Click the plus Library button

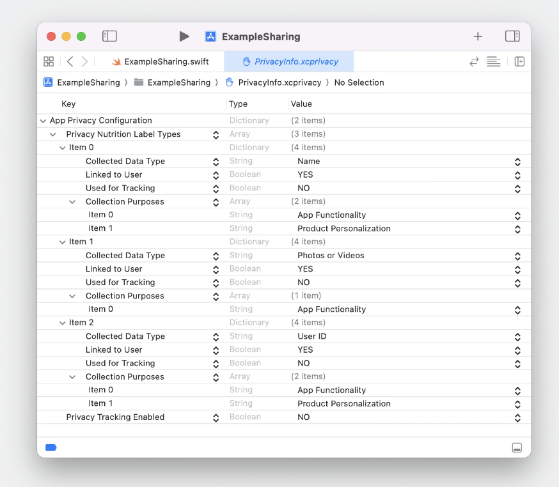coord(478,36)
